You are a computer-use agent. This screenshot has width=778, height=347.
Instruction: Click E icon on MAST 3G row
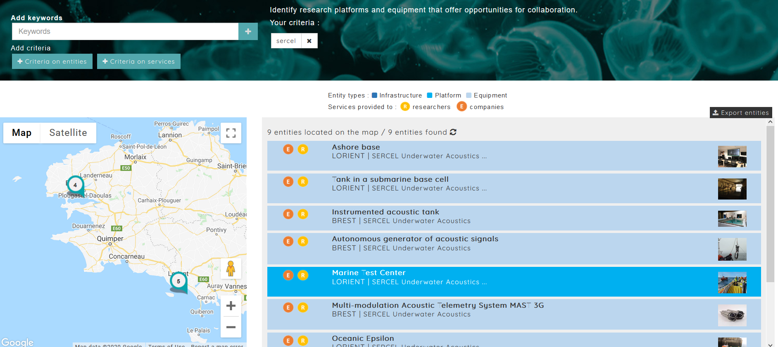[x=288, y=307]
